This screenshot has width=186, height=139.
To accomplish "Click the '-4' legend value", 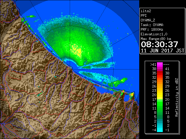I will point(154,130).
